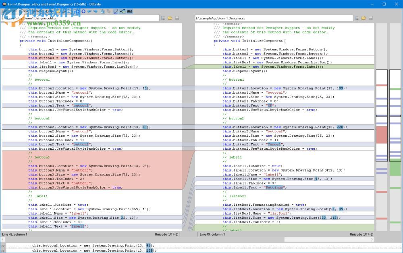Open the Help menu
This screenshot has width=403, height=253.
pyautogui.click(x=49, y=11)
